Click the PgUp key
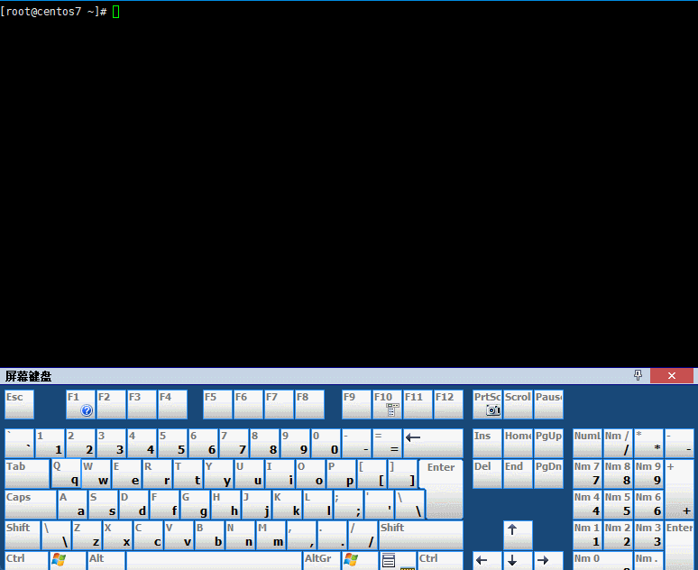The width and height of the screenshot is (698, 570). point(549,444)
